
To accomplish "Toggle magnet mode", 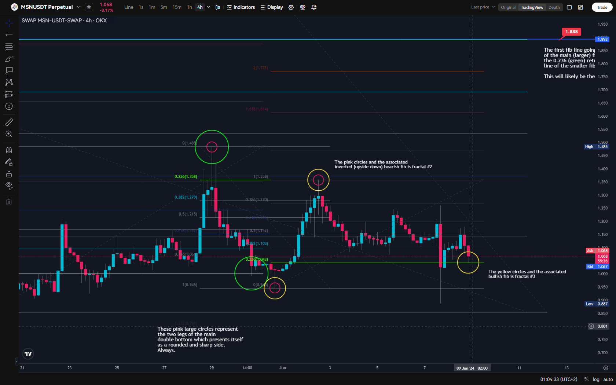I will click(9, 150).
